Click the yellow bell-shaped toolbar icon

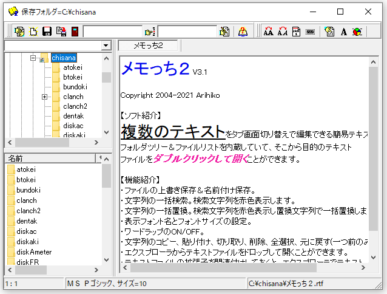242,31
